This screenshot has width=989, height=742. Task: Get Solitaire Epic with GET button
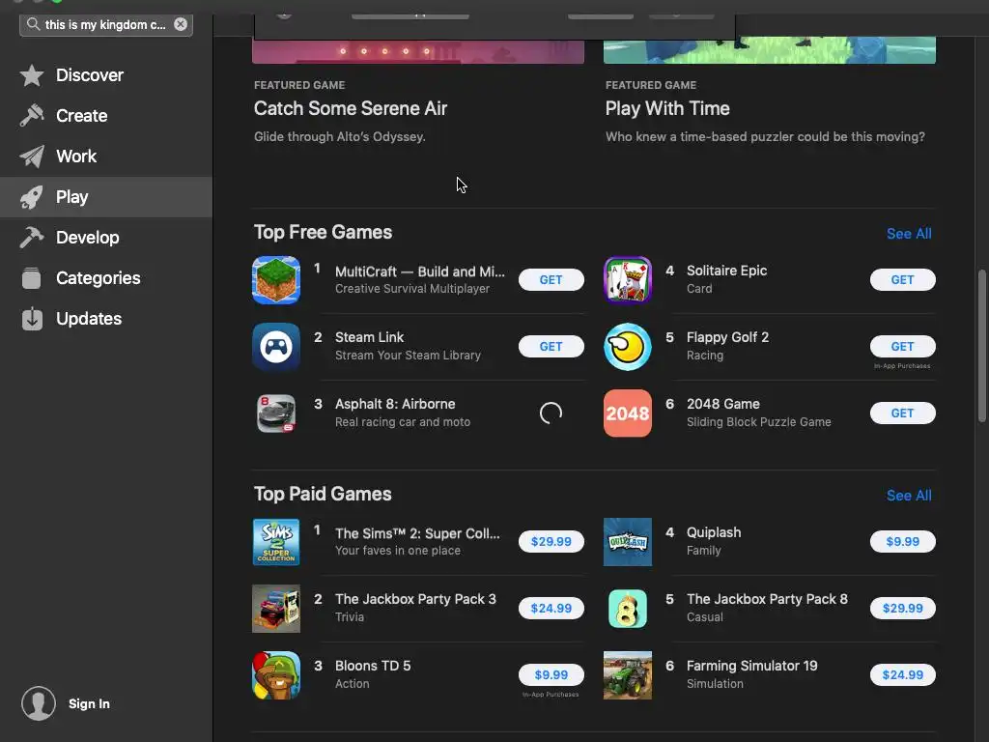(x=903, y=279)
